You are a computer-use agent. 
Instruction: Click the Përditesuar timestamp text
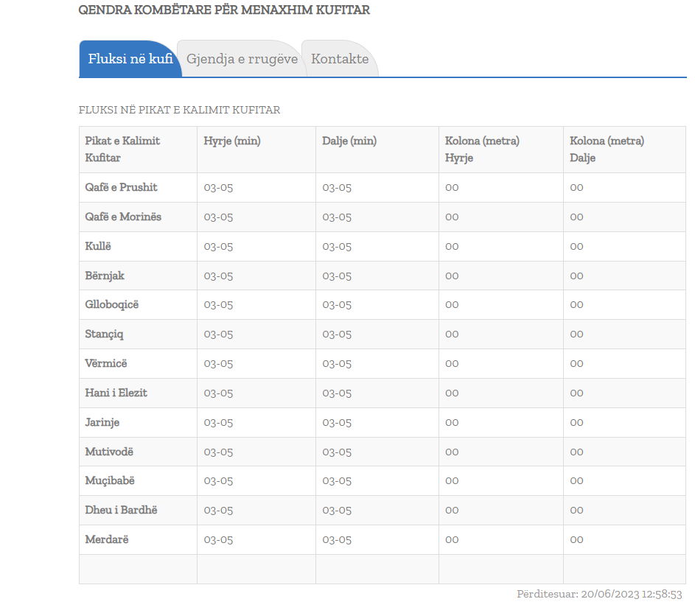(599, 594)
